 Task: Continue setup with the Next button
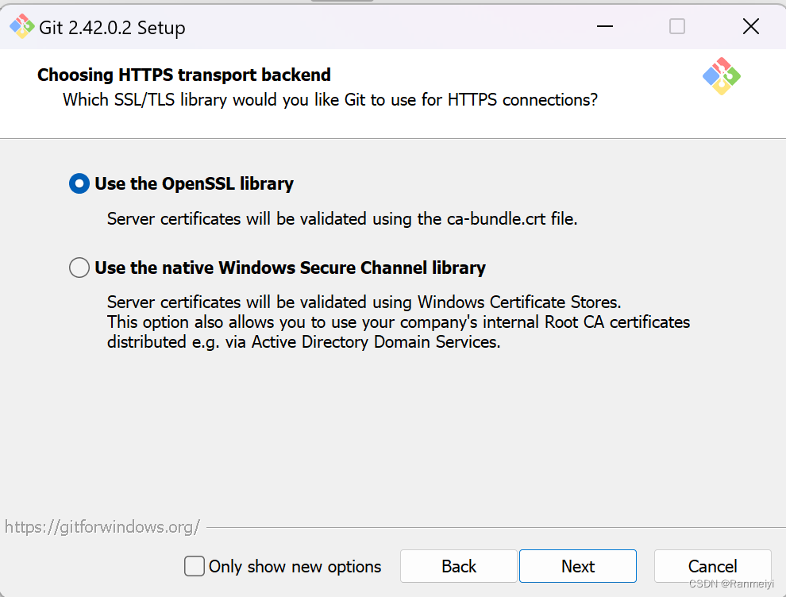[x=577, y=566]
